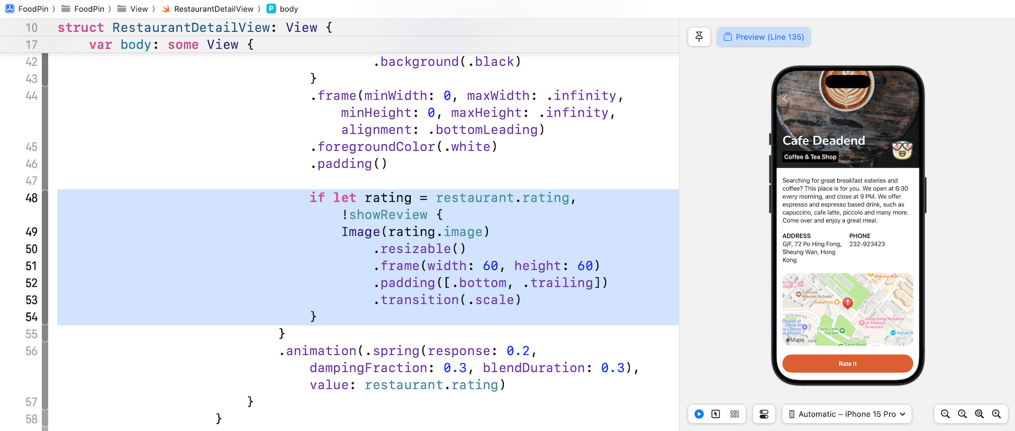
Task: Open canvas device settings toggles
Action: click(x=764, y=414)
